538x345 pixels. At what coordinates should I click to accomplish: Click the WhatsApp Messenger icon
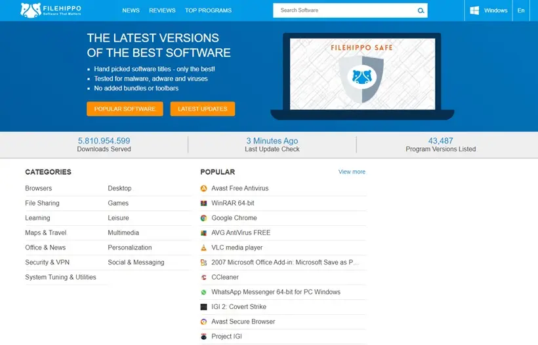tap(203, 292)
